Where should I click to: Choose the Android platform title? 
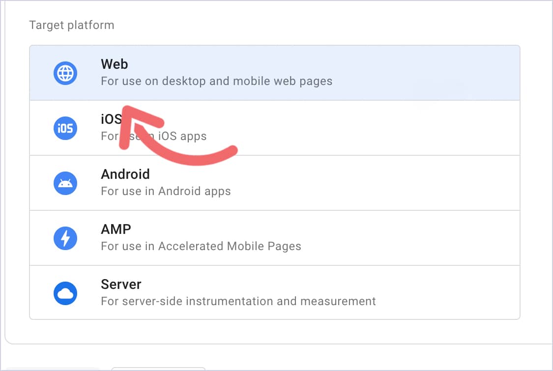(125, 174)
